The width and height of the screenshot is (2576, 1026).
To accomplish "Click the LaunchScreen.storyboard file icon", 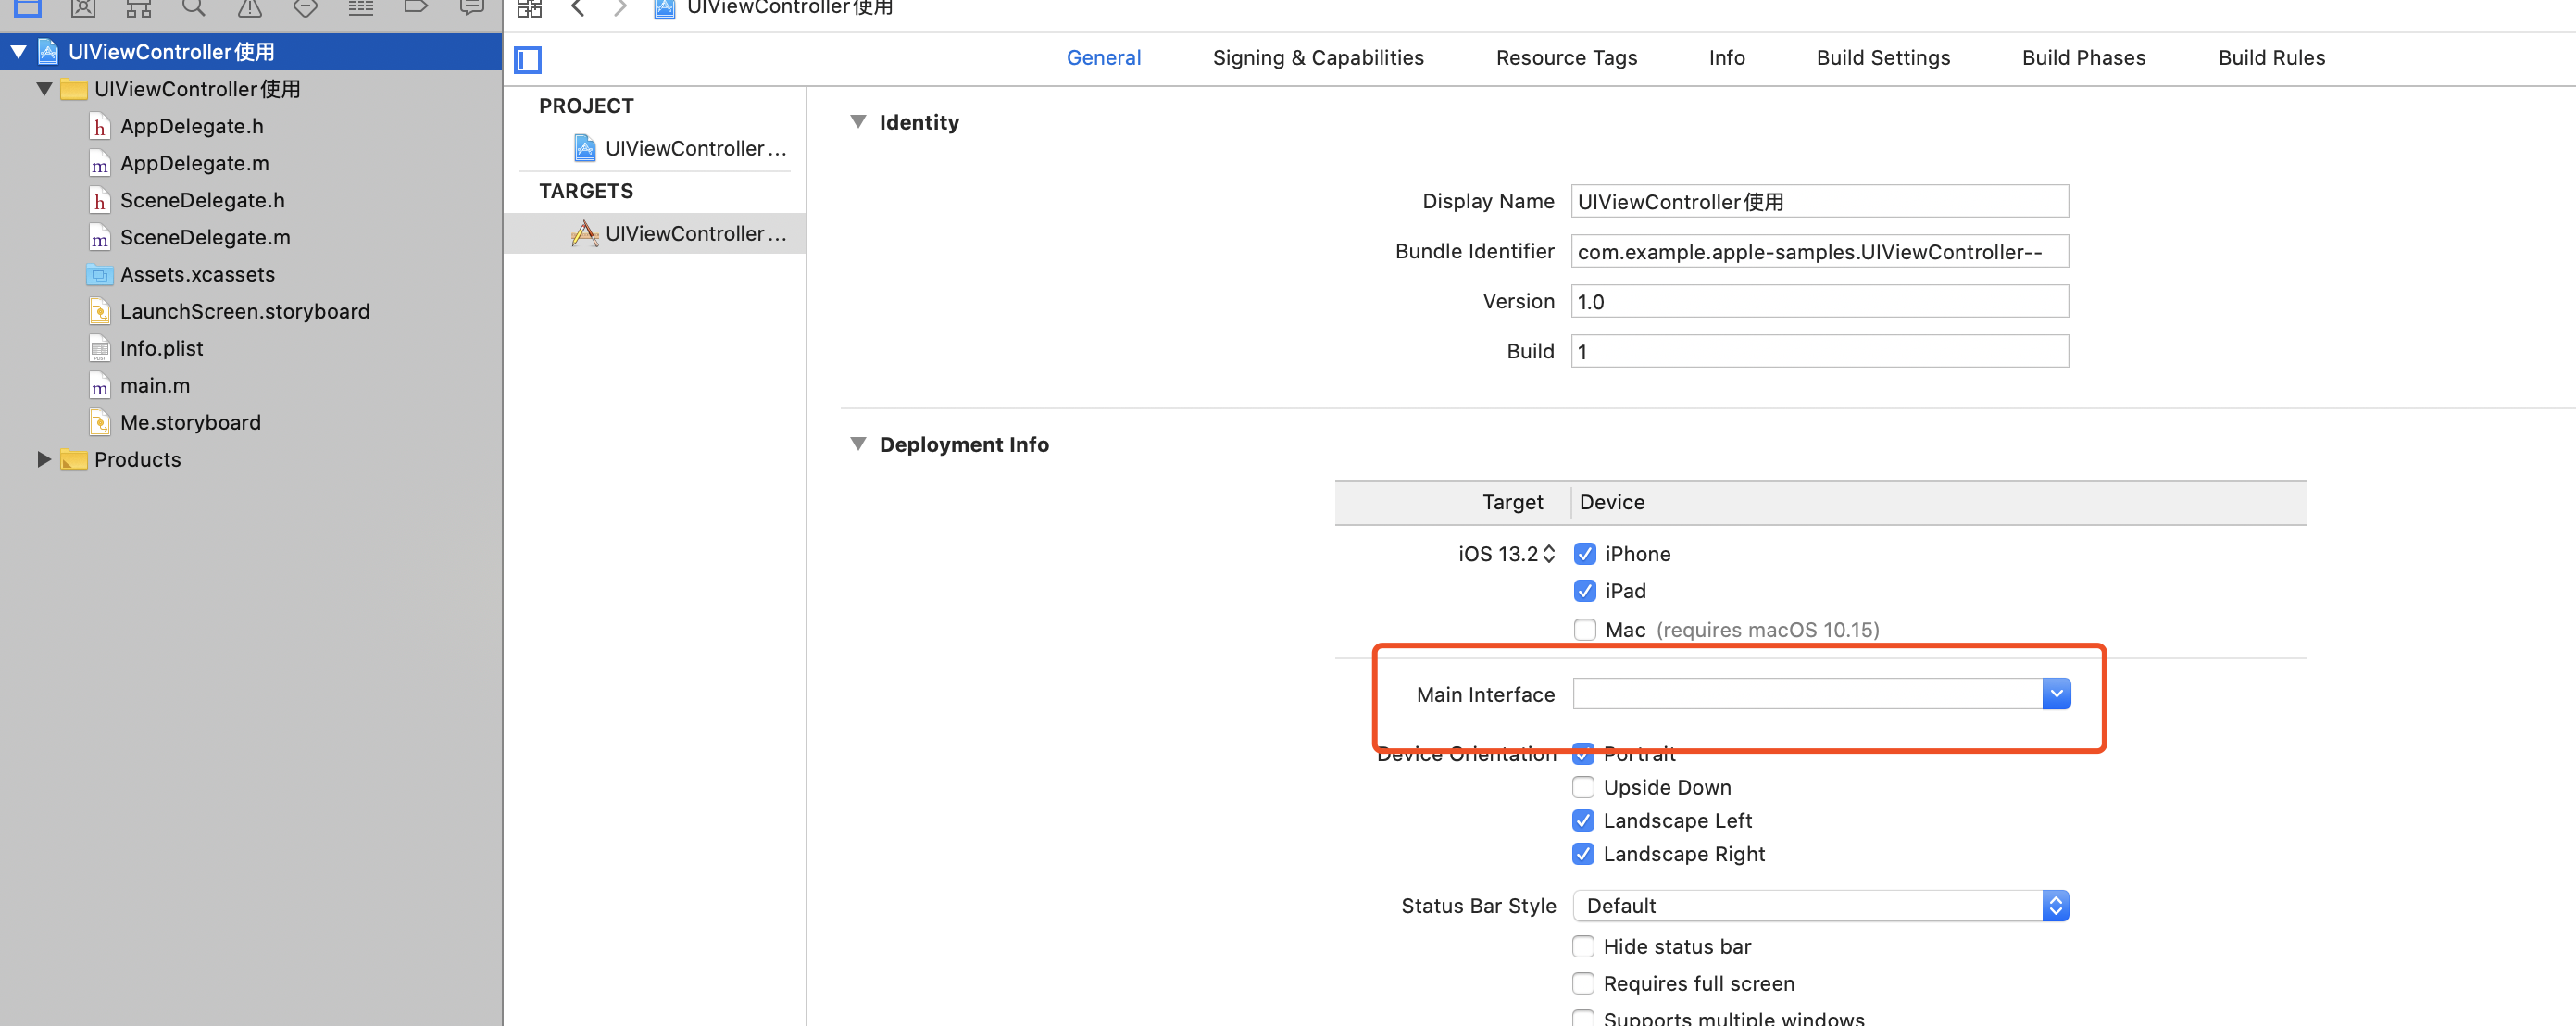I will [99, 311].
